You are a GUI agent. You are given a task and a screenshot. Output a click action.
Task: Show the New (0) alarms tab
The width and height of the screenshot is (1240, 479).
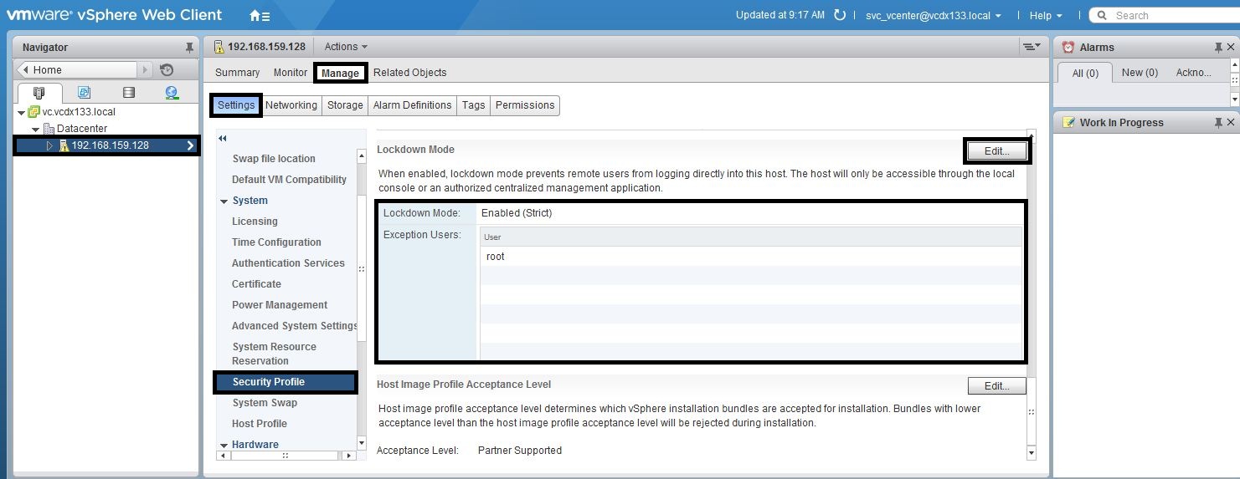click(1140, 73)
